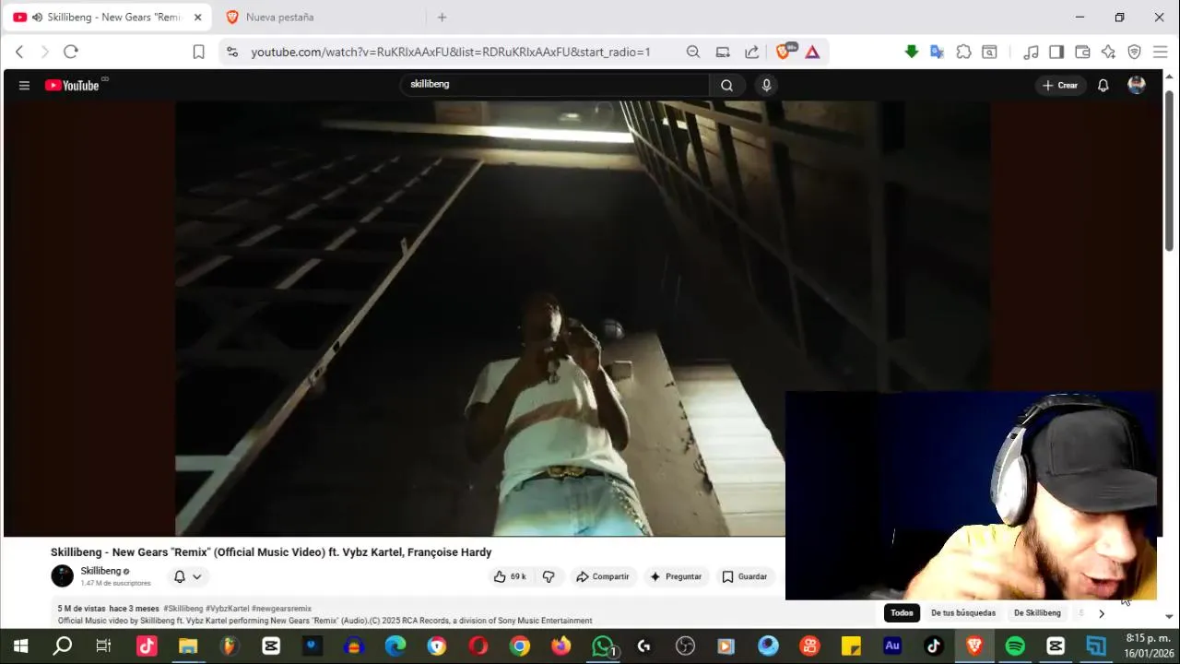Image resolution: width=1180 pixels, height=664 pixels.
Task: Open the Google Translate extension icon
Action: coord(938,52)
